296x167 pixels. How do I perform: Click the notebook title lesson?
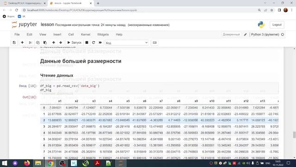[47, 25]
